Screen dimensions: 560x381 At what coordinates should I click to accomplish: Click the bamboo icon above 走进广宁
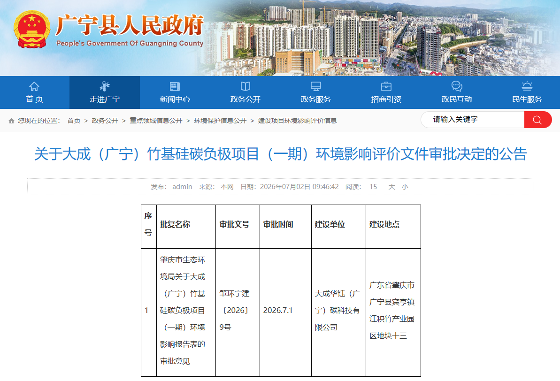(105, 86)
